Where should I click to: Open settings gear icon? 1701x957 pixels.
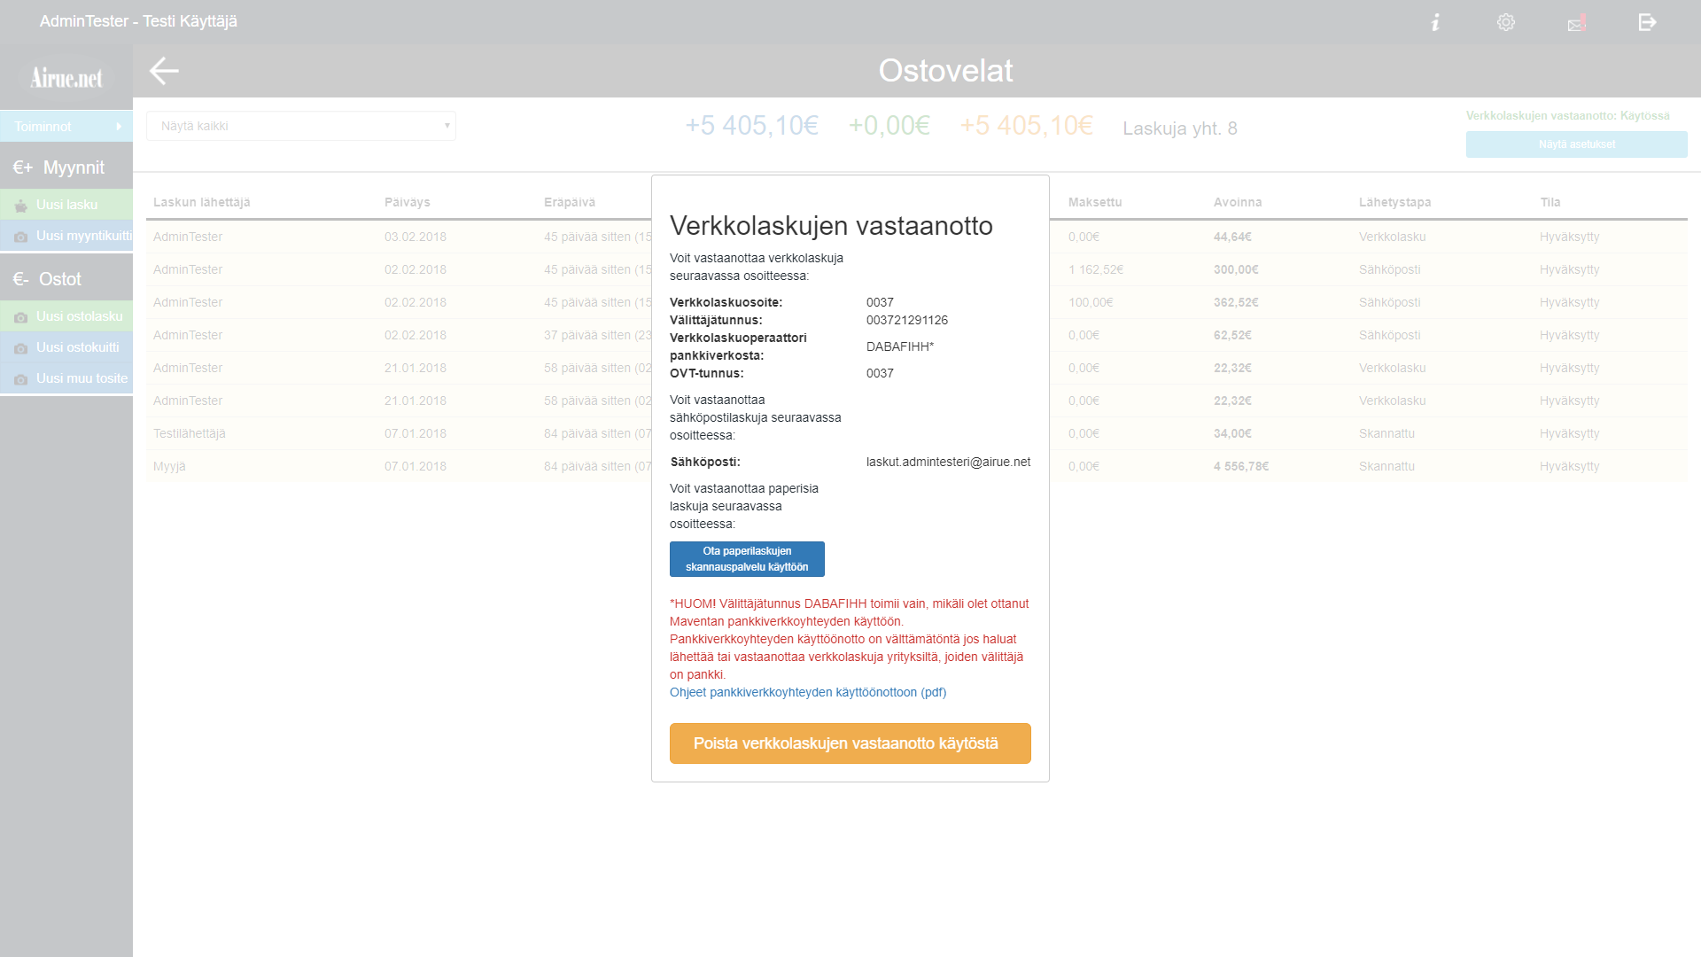tap(1506, 22)
